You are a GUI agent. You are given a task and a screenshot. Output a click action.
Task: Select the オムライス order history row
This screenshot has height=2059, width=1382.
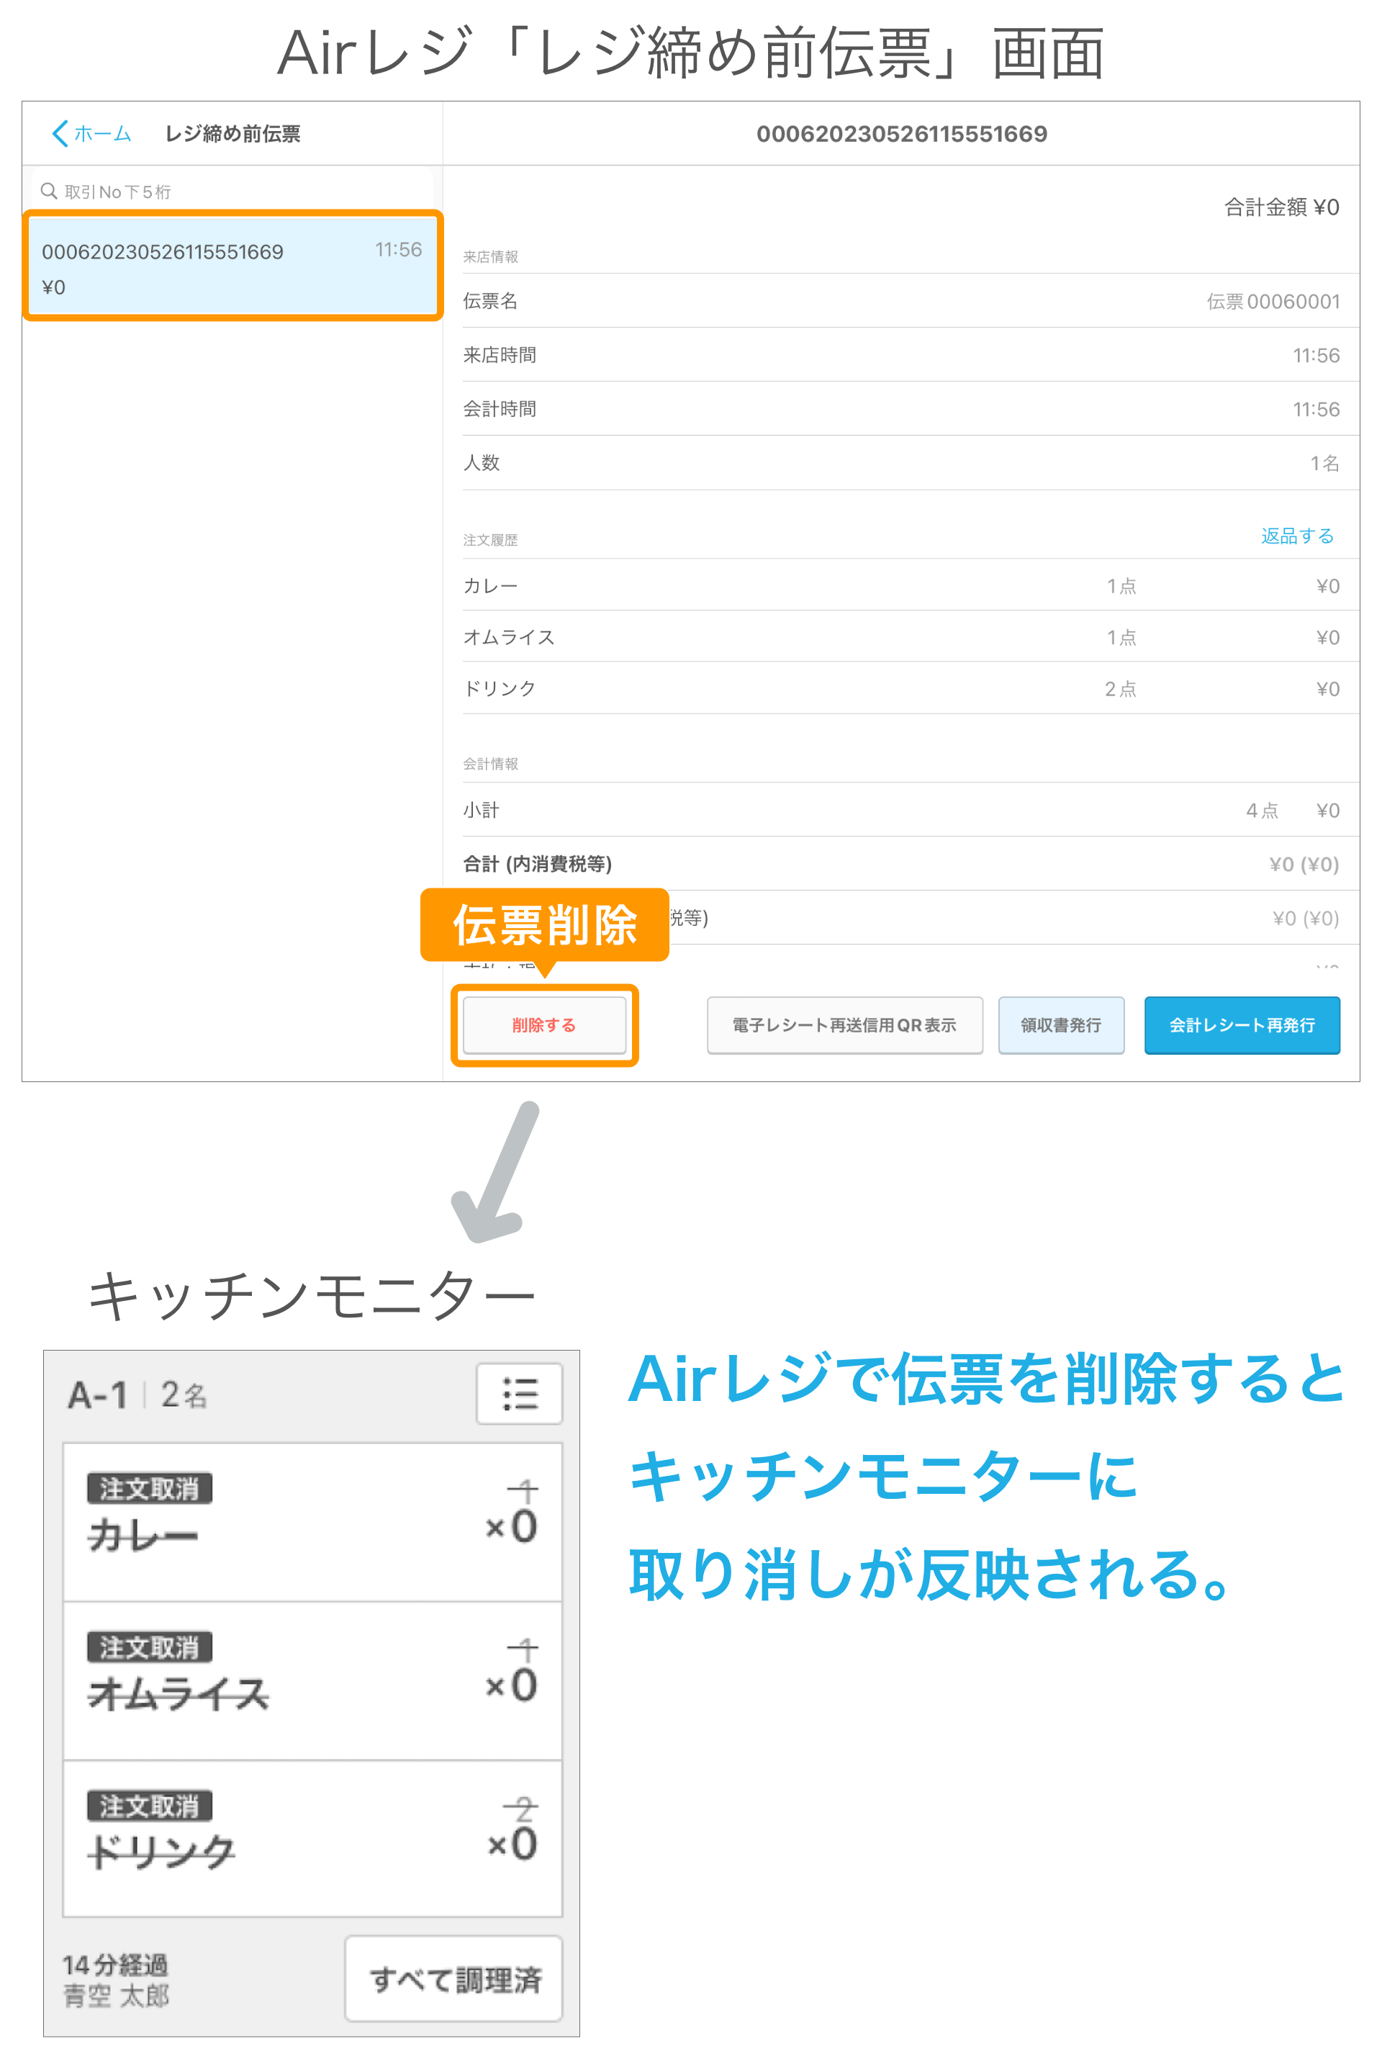click(910, 636)
